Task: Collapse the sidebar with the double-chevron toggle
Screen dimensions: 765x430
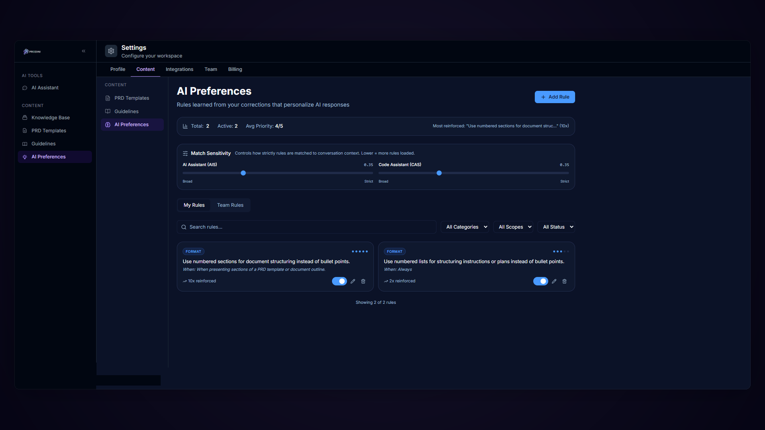Action: tap(84, 51)
